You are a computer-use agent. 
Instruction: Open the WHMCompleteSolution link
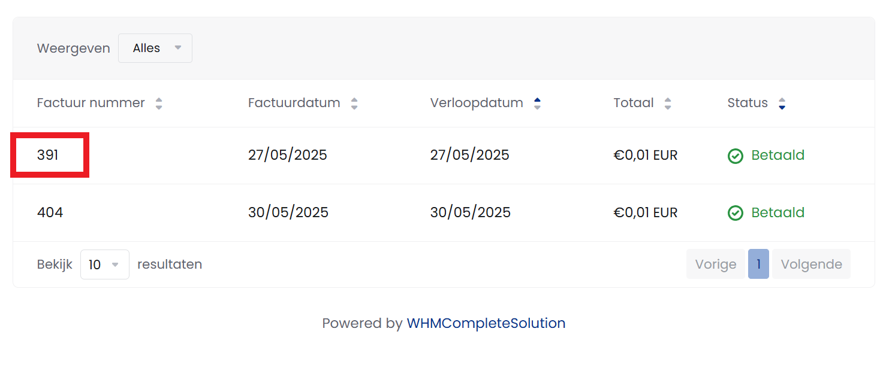486,324
